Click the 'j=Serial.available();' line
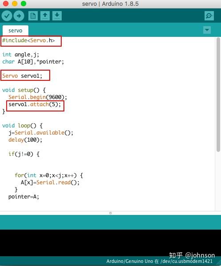The width and height of the screenshot is (221, 266). (41, 133)
